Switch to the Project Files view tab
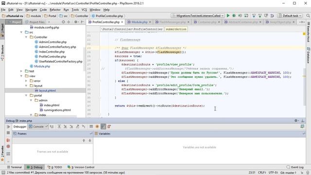Image resolution: width=311 pixels, height=175 pixels. tap(35, 22)
